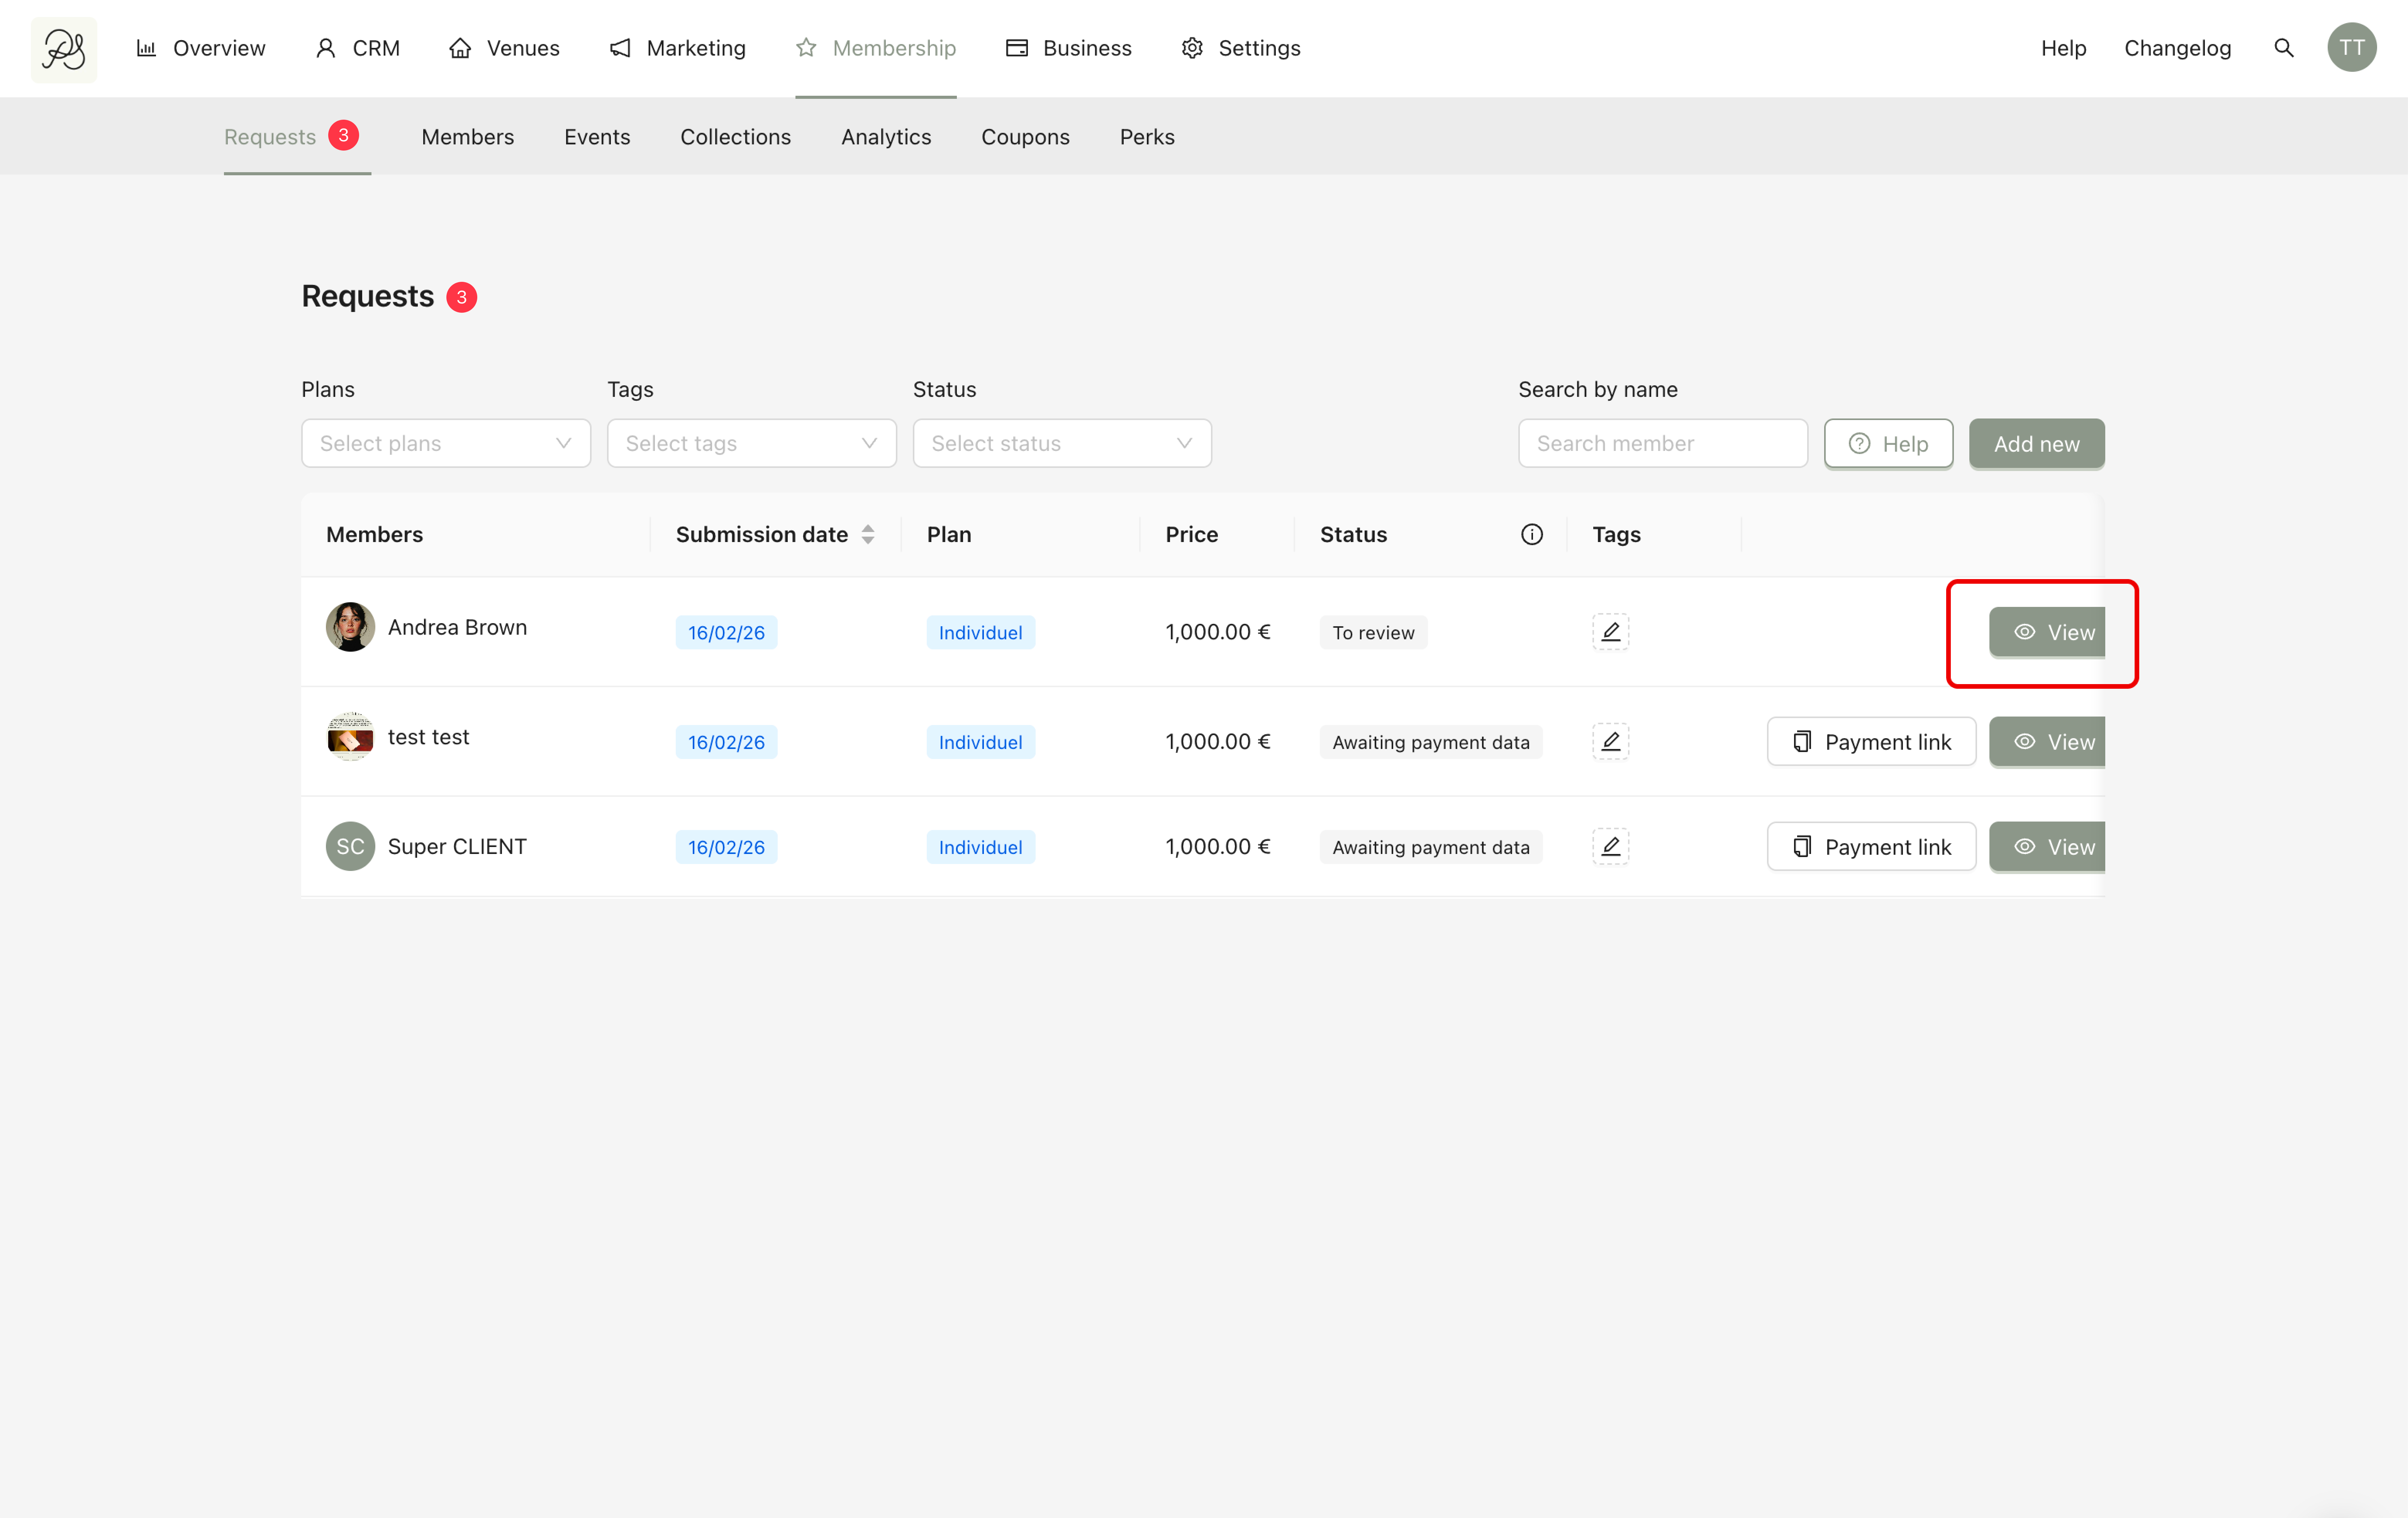Click the Status column info icon
This screenshot has height=1518, width=2408.
pyautogui.click(x=1531, y=534)
